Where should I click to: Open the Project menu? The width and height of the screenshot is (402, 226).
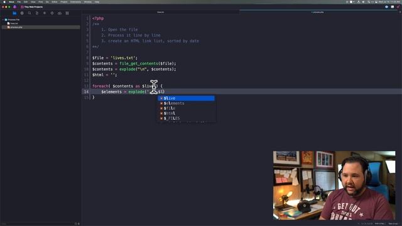tap(64, 2)
